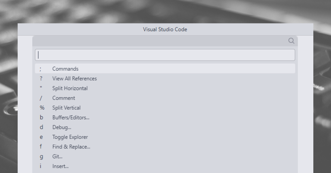Click the semicolon key glyph beside Commands

pos(41,69)
